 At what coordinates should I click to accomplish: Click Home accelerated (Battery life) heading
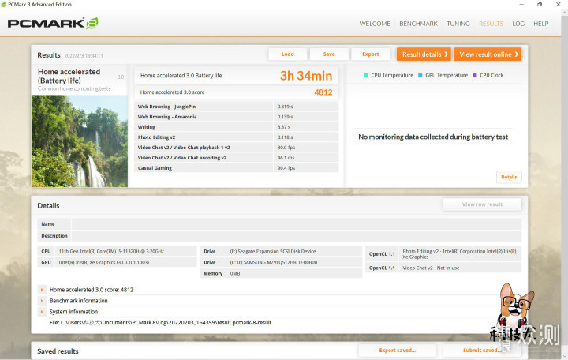click(x=69, y=76)
